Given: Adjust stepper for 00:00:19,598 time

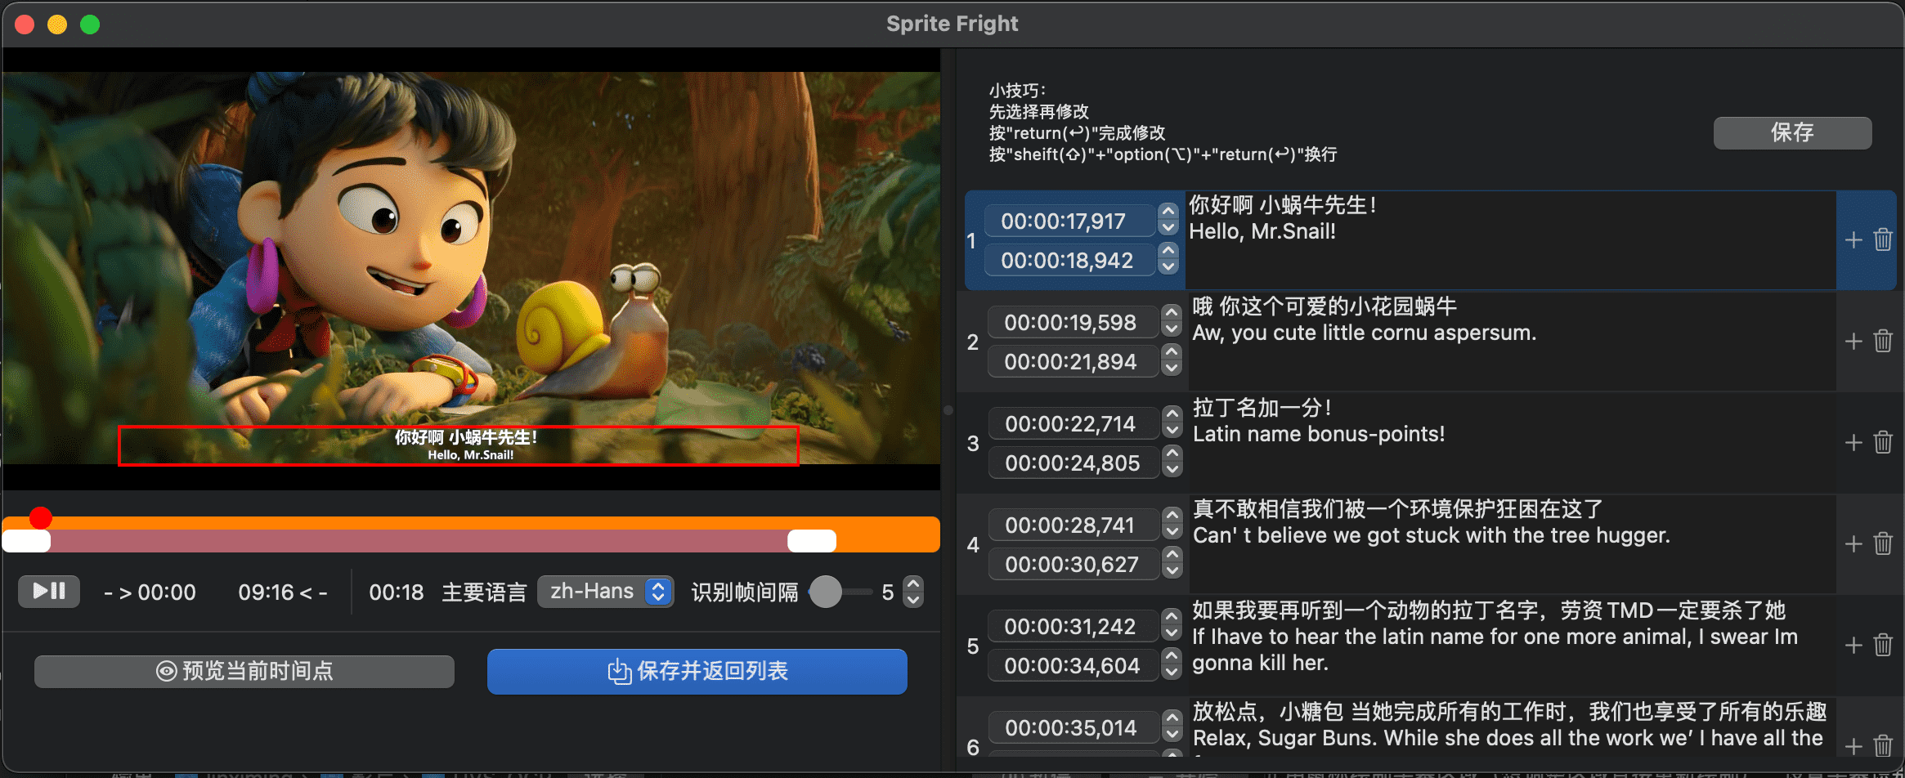Looking at the screenshot, I should 1172,322.
